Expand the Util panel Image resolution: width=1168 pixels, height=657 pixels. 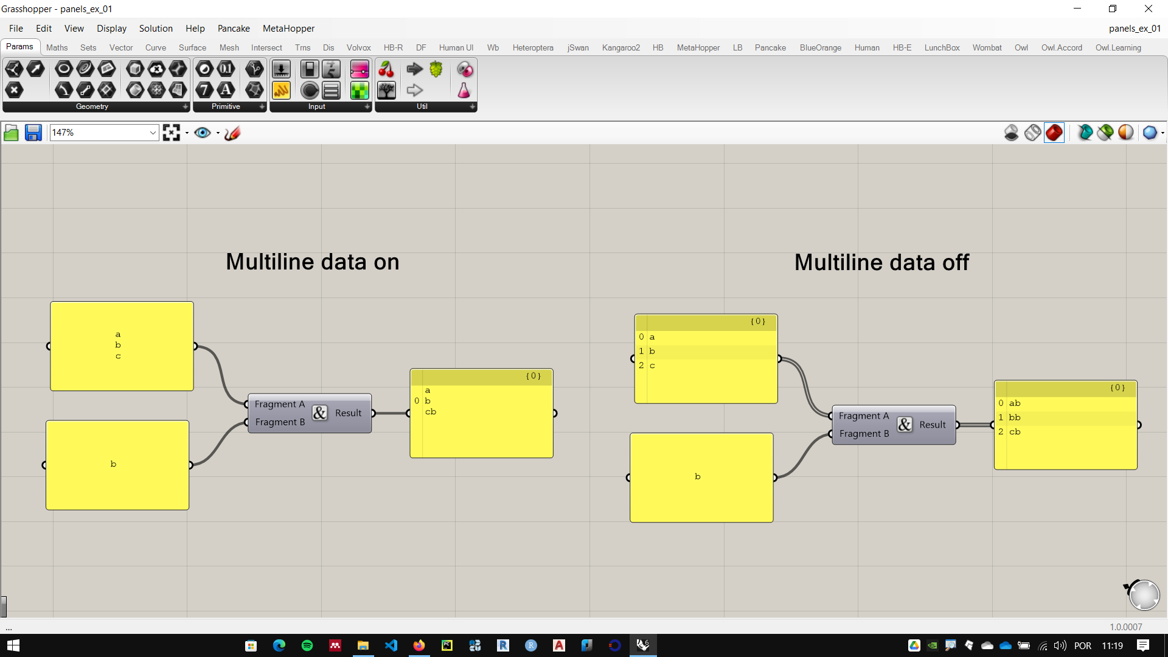(473, 106)
